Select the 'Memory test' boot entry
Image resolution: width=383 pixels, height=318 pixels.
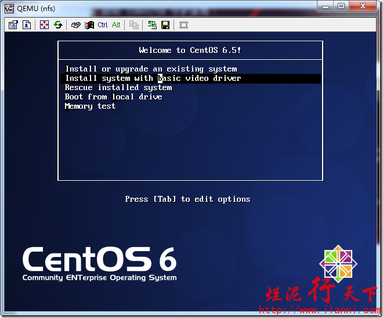[90, 106]
